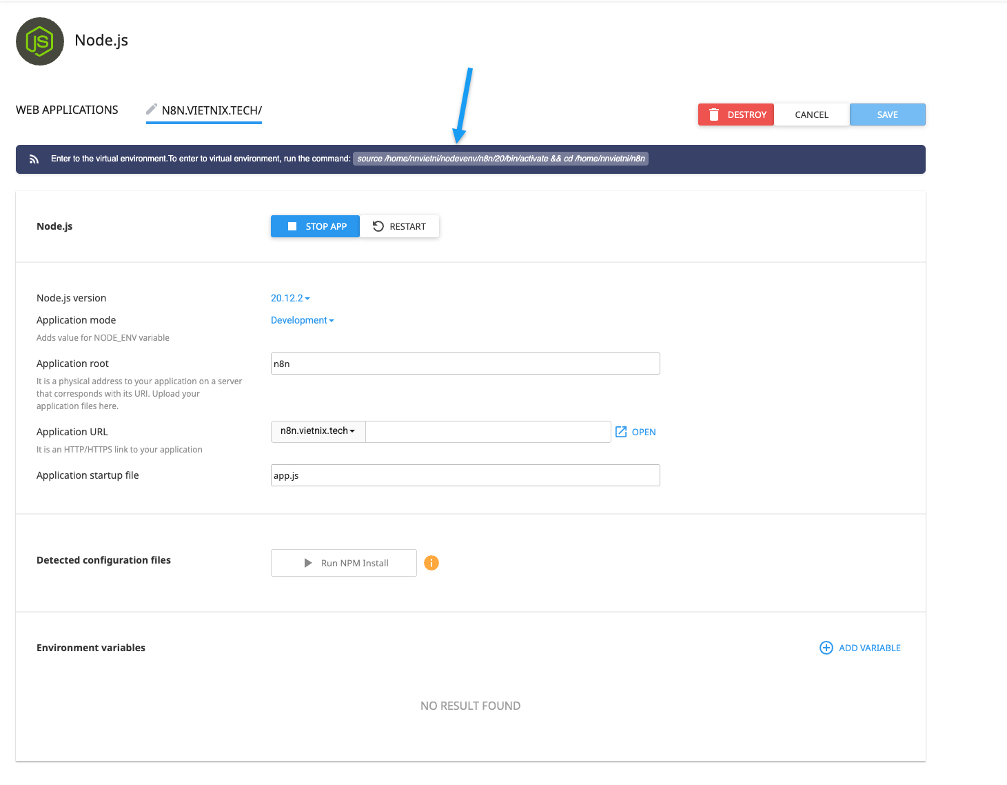Click the pencil edit icon beside N8N.VIETNIX.TECH/
The image size is (1007, 785).
[152, 109]
